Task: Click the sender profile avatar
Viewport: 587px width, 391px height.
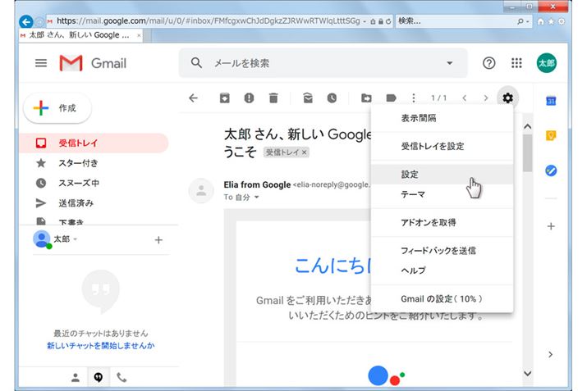Action: [201, 191]
